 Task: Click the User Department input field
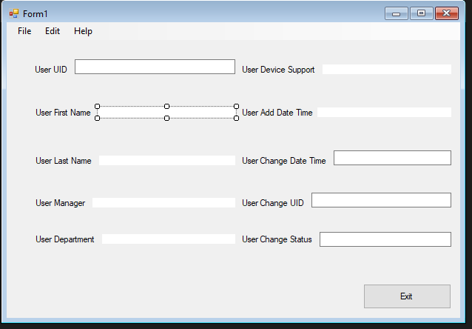pyautogui.click(x=169, y=239)
